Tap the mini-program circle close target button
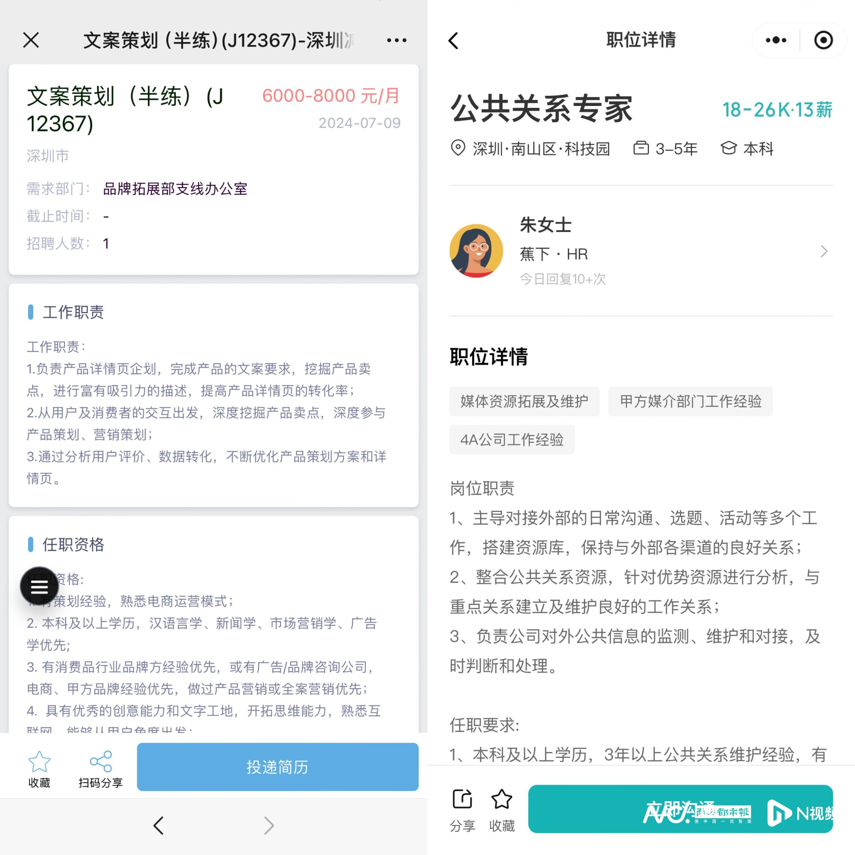The height and width of the screenshot is (855, 855). coord(823,40)
